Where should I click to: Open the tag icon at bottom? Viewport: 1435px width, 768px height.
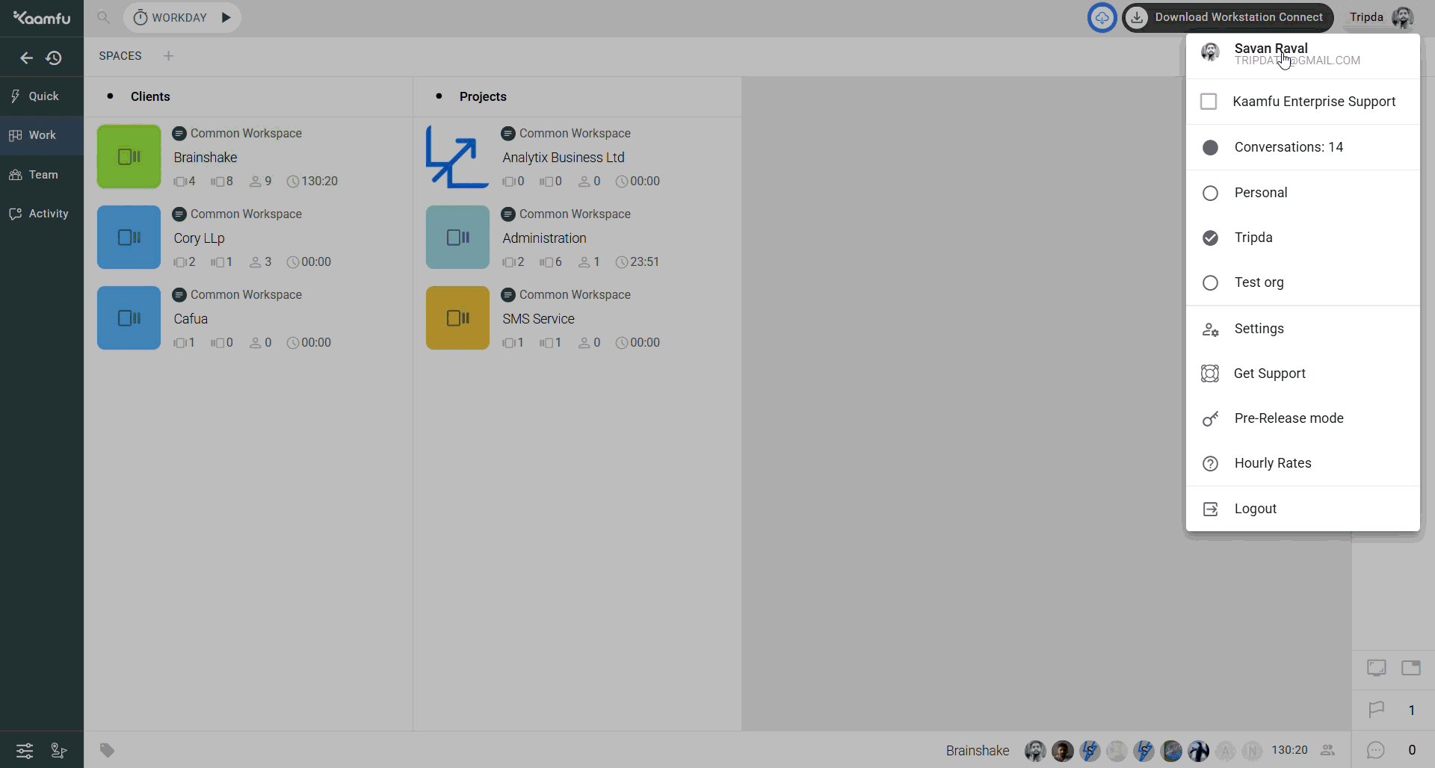click(108, 750)
